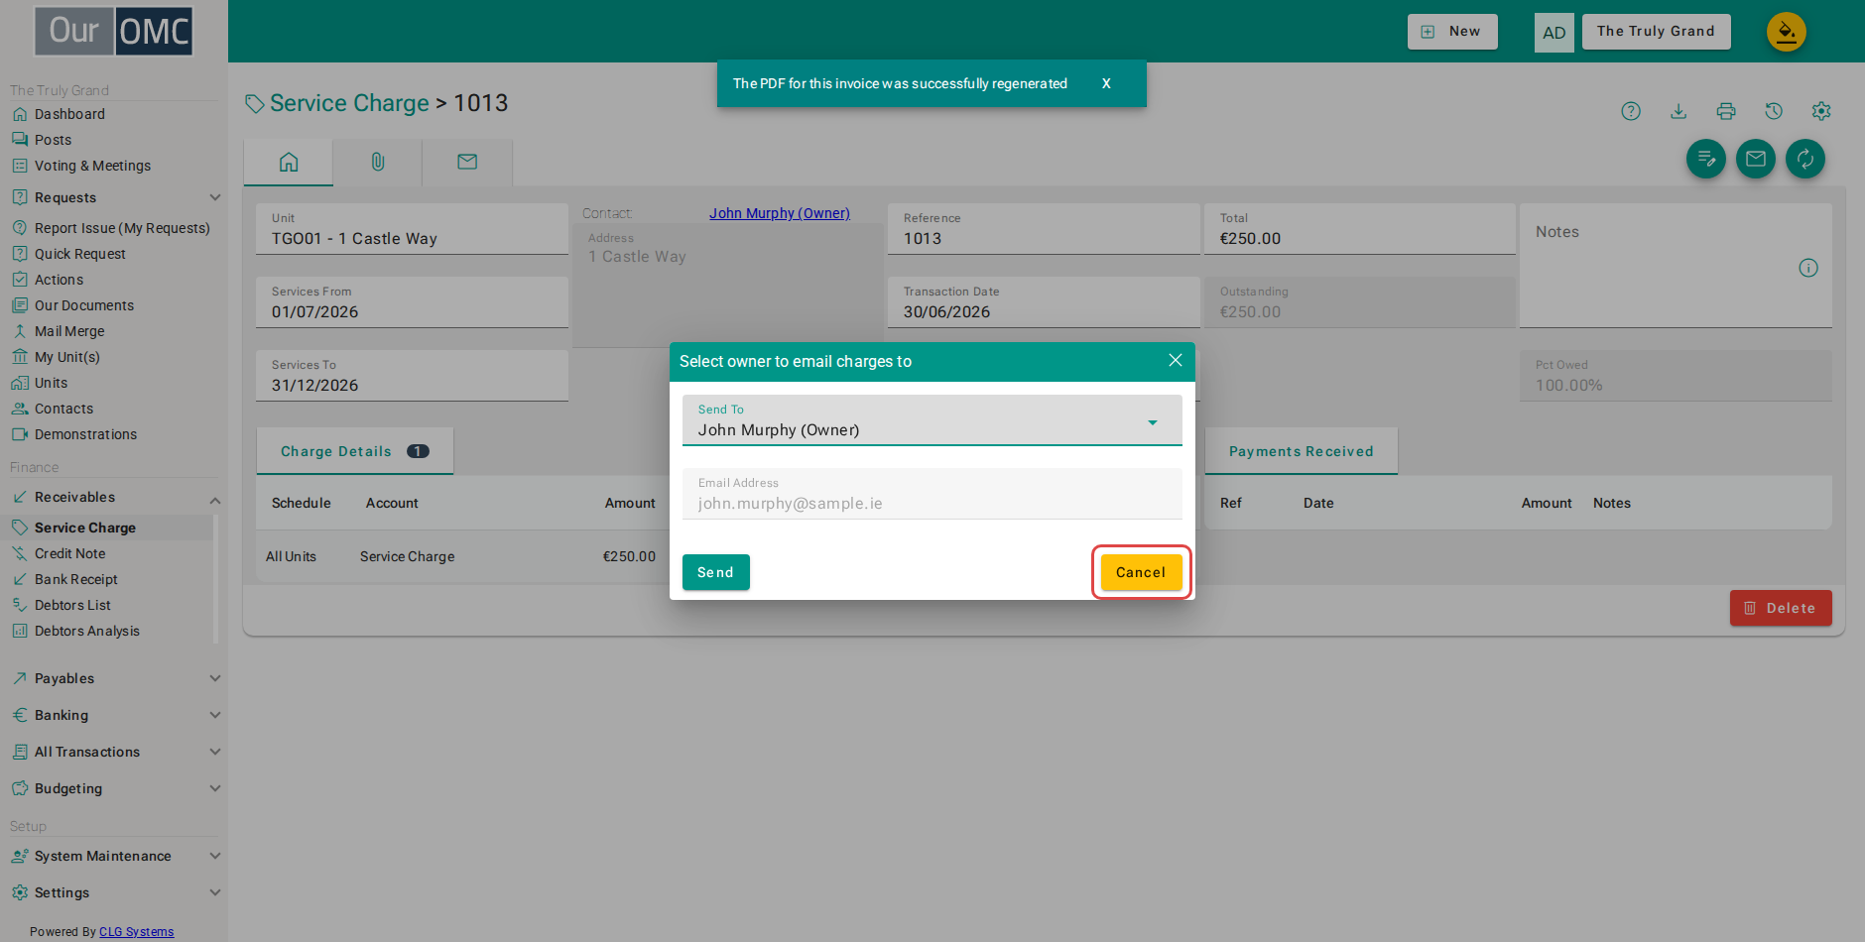Click the Service Charge breadcrumb heading
The width and height of the screenshot is (1865, 942).
point(349,103)
